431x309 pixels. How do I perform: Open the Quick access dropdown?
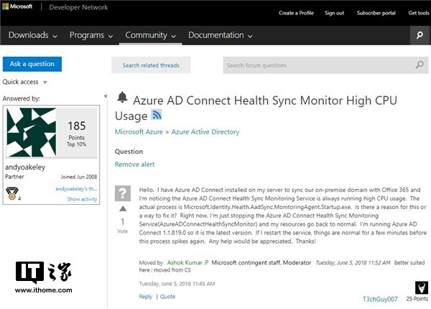click(25, 82)
